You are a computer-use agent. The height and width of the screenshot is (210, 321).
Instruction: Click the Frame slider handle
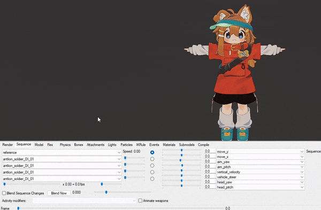[18, 208]
